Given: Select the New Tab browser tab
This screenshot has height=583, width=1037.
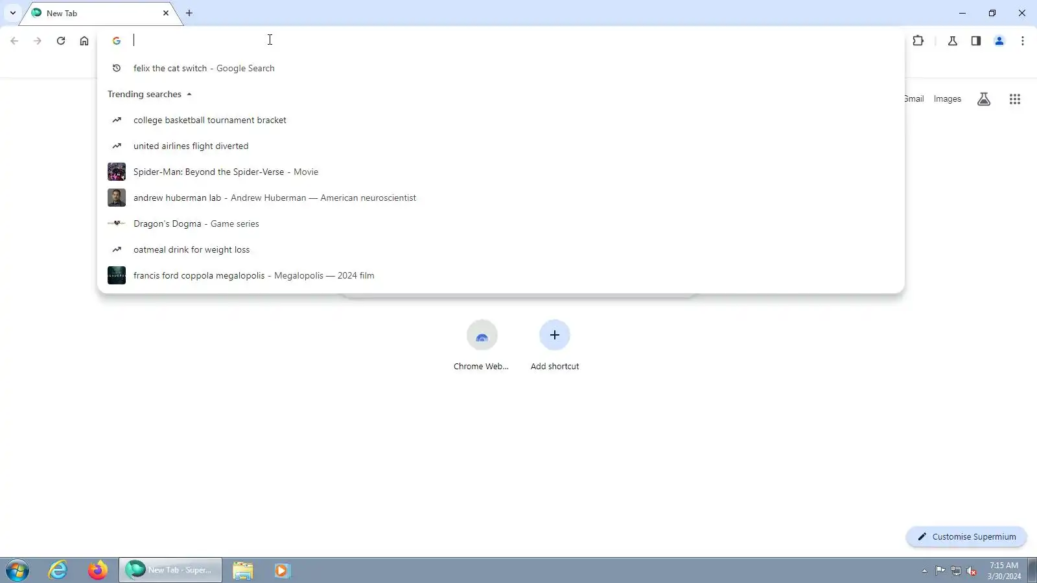Looking at the screenshot, I should (x=100, y=13).
